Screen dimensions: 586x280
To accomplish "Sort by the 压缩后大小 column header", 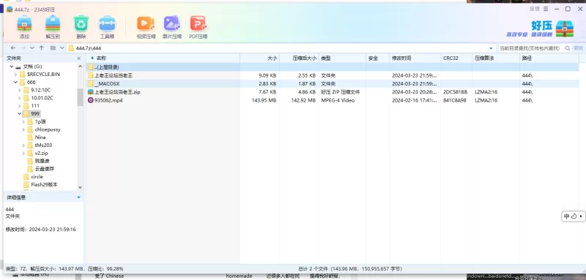I will pyautogui.click(x=299, y=58).
